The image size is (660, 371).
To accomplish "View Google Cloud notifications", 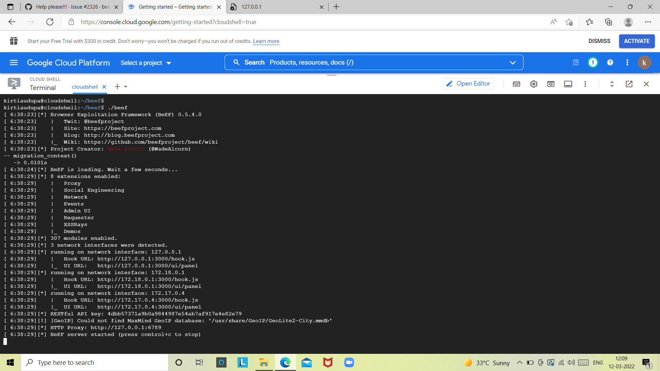I will point(593,63).
